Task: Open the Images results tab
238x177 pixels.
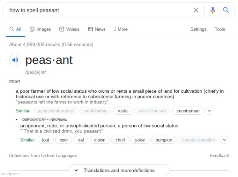Action: coord(40,29)
